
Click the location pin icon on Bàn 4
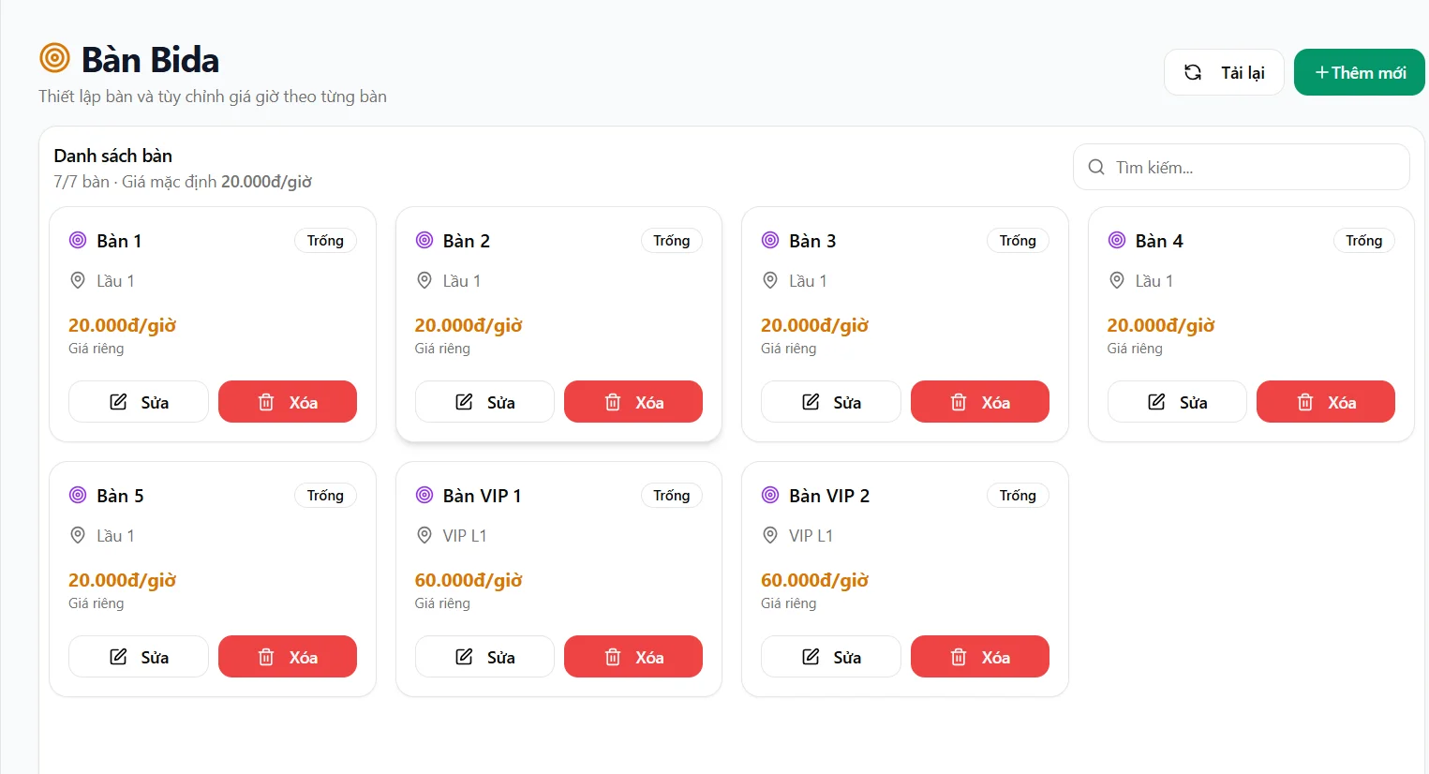point(1117,280)
